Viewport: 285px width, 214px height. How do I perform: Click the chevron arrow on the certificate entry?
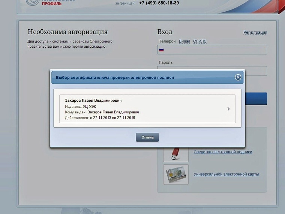coord(228,109)
